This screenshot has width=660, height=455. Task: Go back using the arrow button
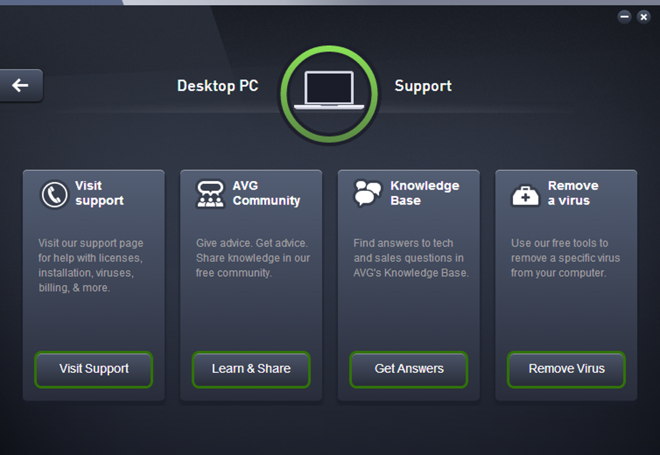[21, 85]
